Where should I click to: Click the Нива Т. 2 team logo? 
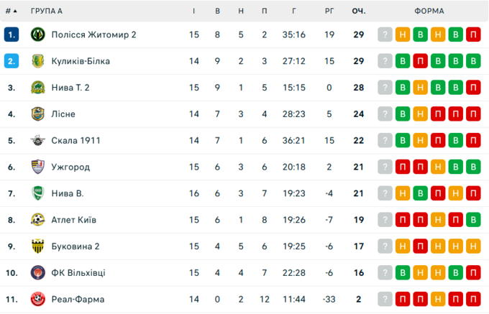click(38, 88)
